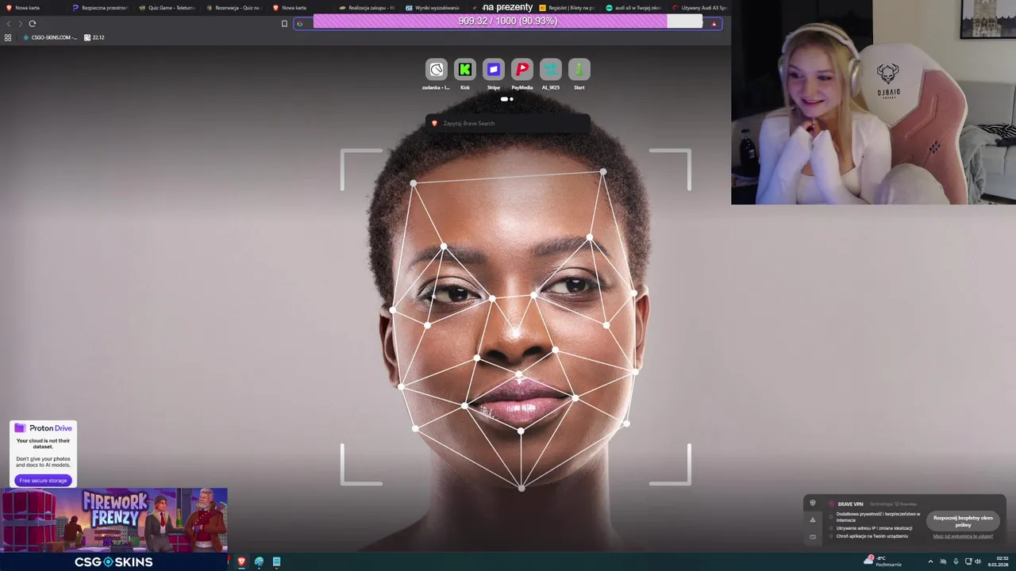Switch to the Używany Audi A3 tab
1016x571 pixels.
(699, 8)
